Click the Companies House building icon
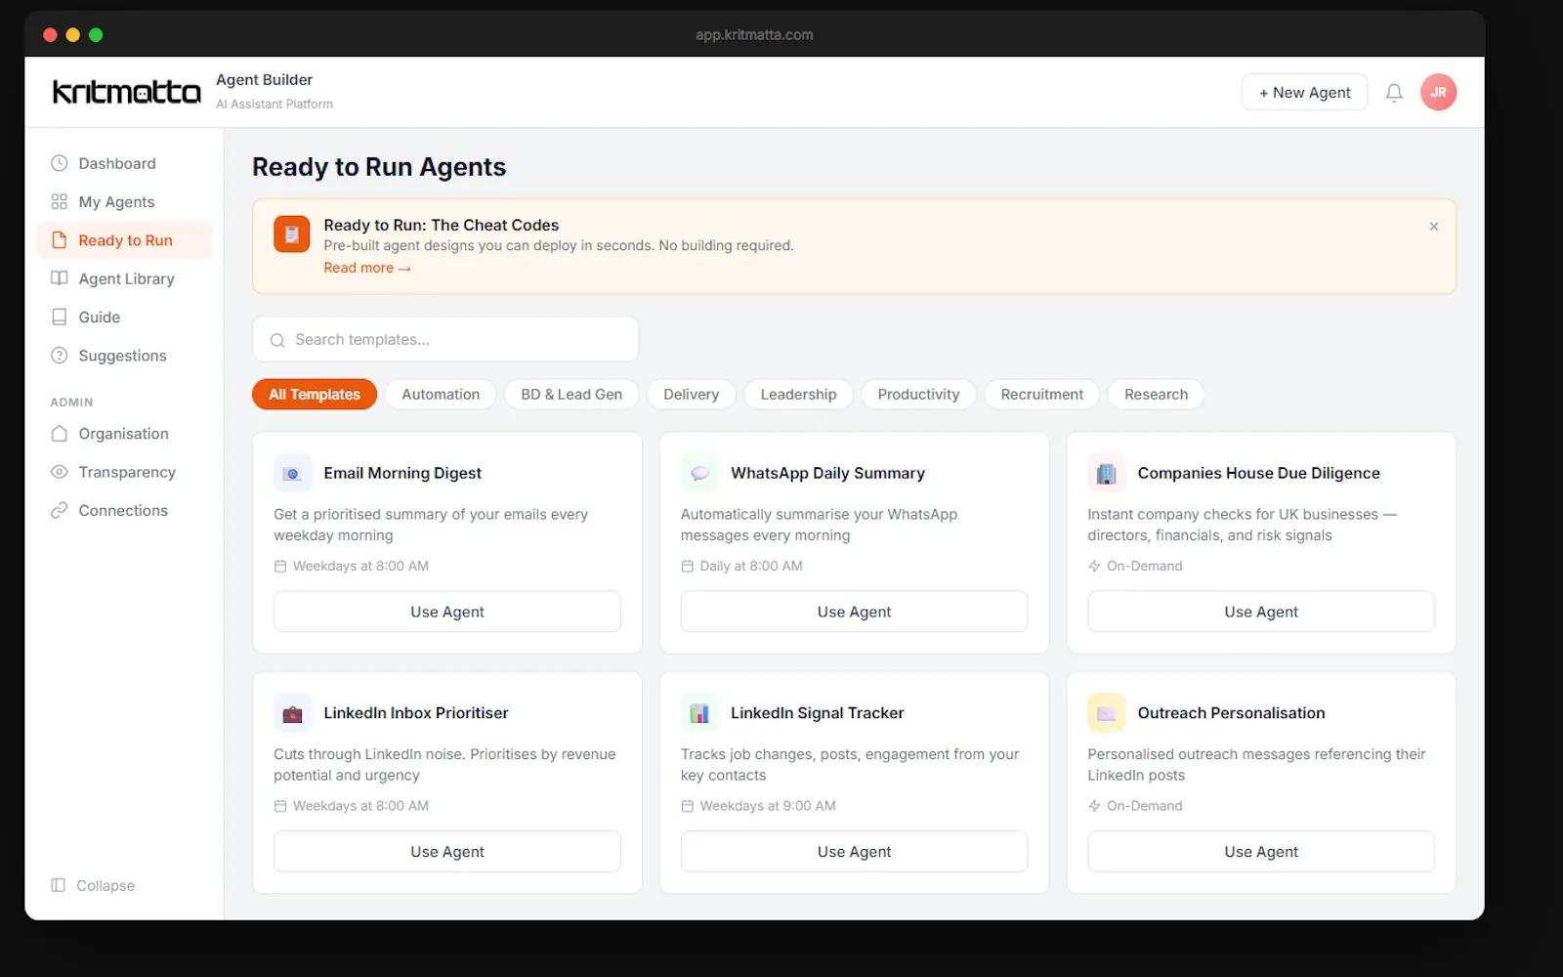The width and height of the screenshot is (1563, 977). click(1106, 474)
